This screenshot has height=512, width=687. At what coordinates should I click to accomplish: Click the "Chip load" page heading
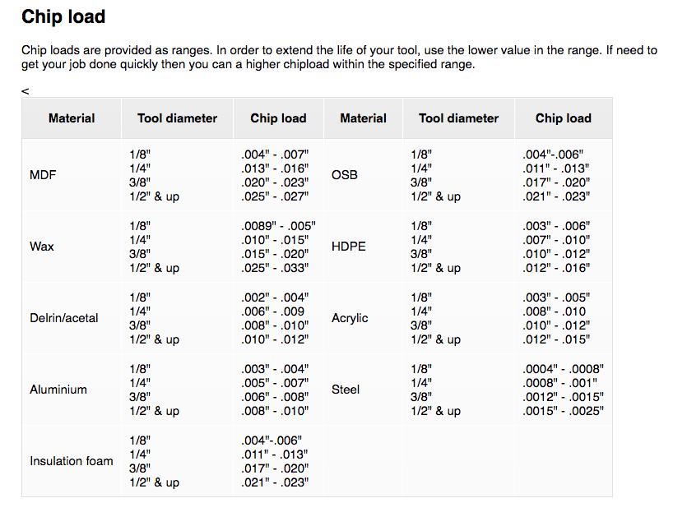(63, 16)
